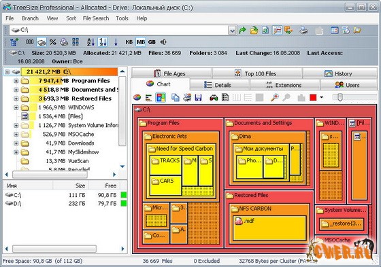Image resolution: width=381 pixels, height=267 pixels.
Task: Switch to the Extensions tab
Action: [x=284, y=85]
